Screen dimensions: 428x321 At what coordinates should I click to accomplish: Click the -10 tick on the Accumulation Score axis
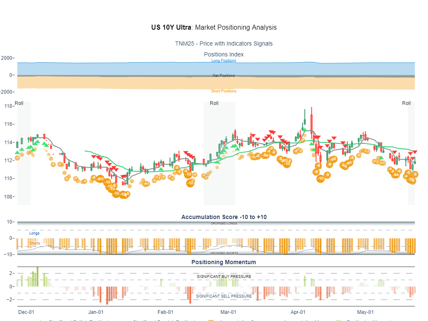pos(8,255)
